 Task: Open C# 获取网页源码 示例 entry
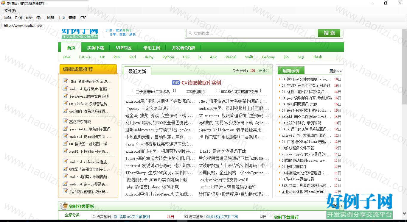299,104
